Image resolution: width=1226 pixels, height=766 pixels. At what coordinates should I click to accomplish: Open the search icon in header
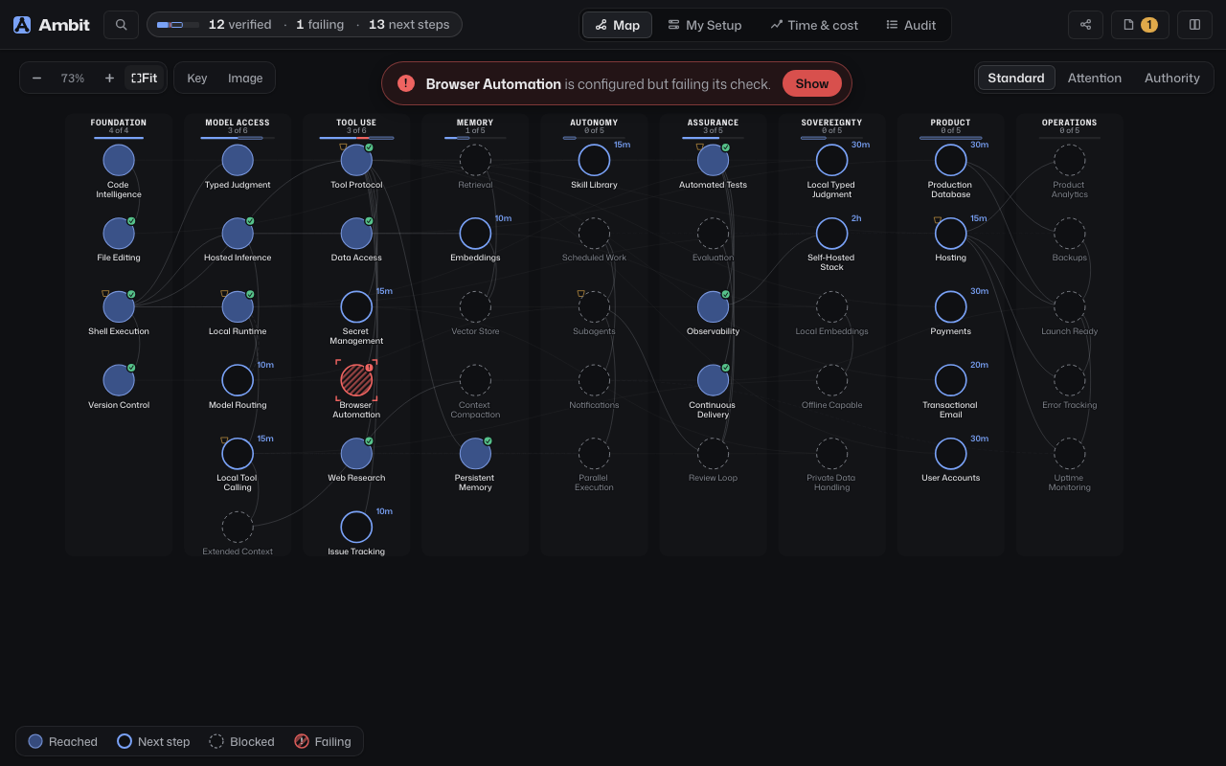[121, 25]
